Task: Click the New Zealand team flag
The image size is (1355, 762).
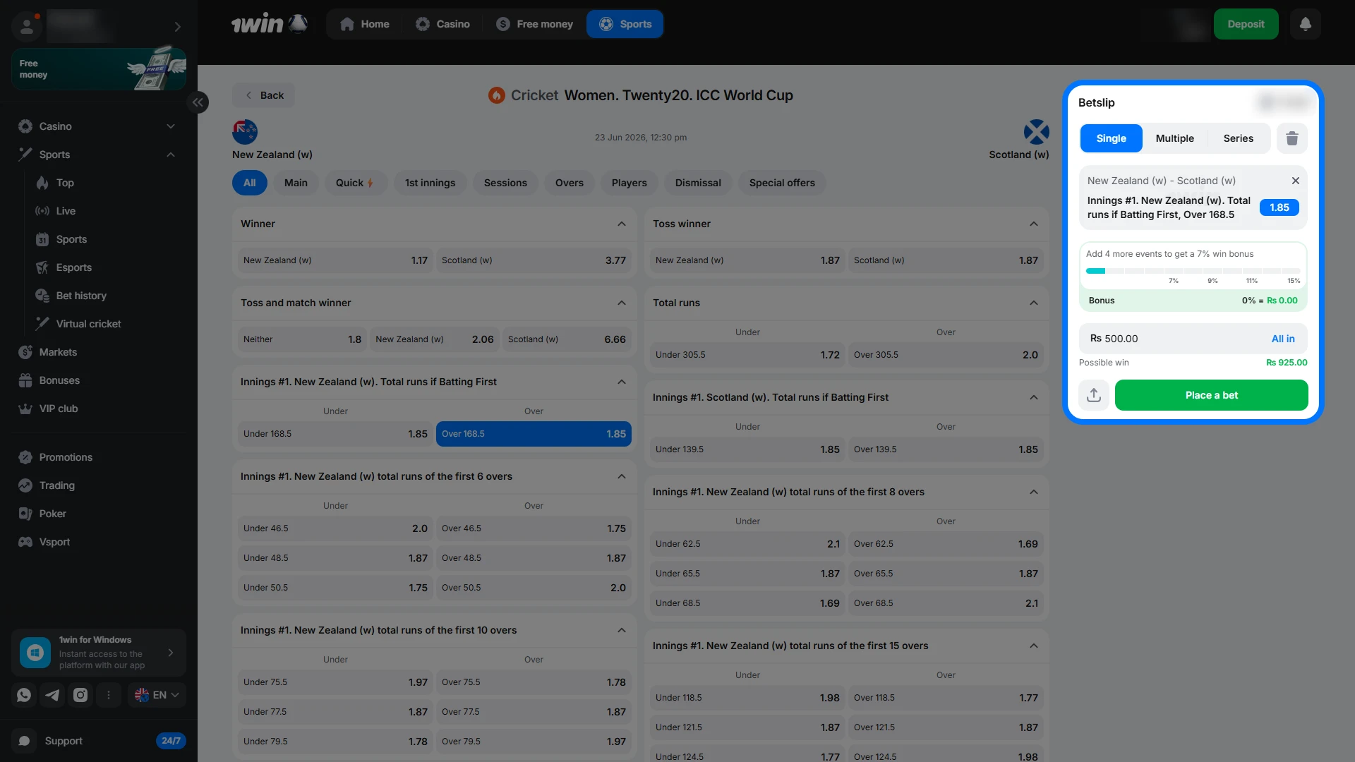Action: [245, 132]
